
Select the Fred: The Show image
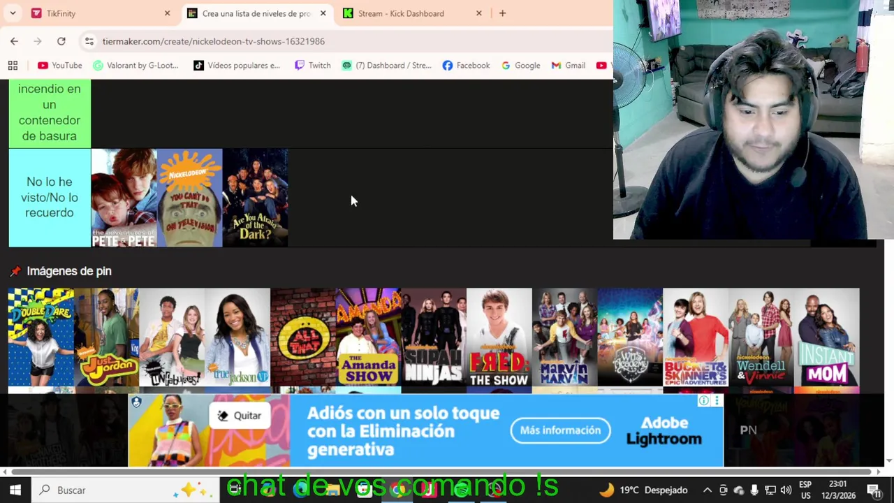(x=499, y=337)
